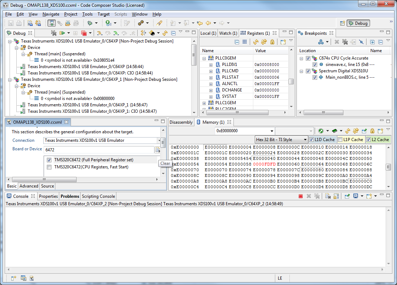The width and height of the screenshot is (397, 285).
Task: Collapse the C674x CPU Cycle Accurate breakpoint node
Action: (x=301, y=58)
